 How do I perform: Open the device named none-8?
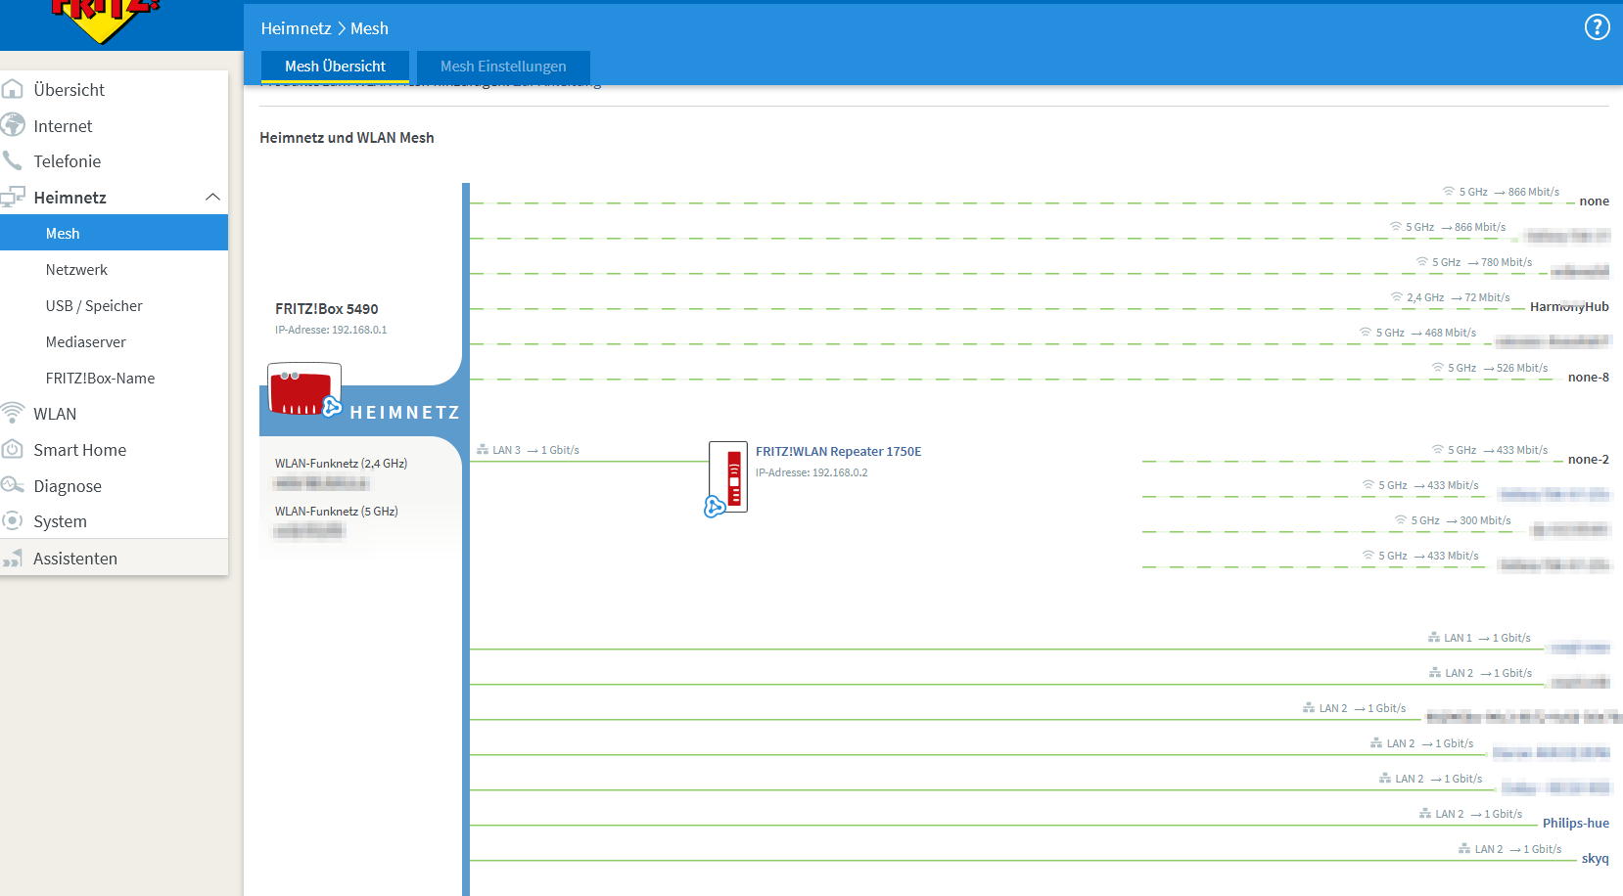click(1589, 377)
